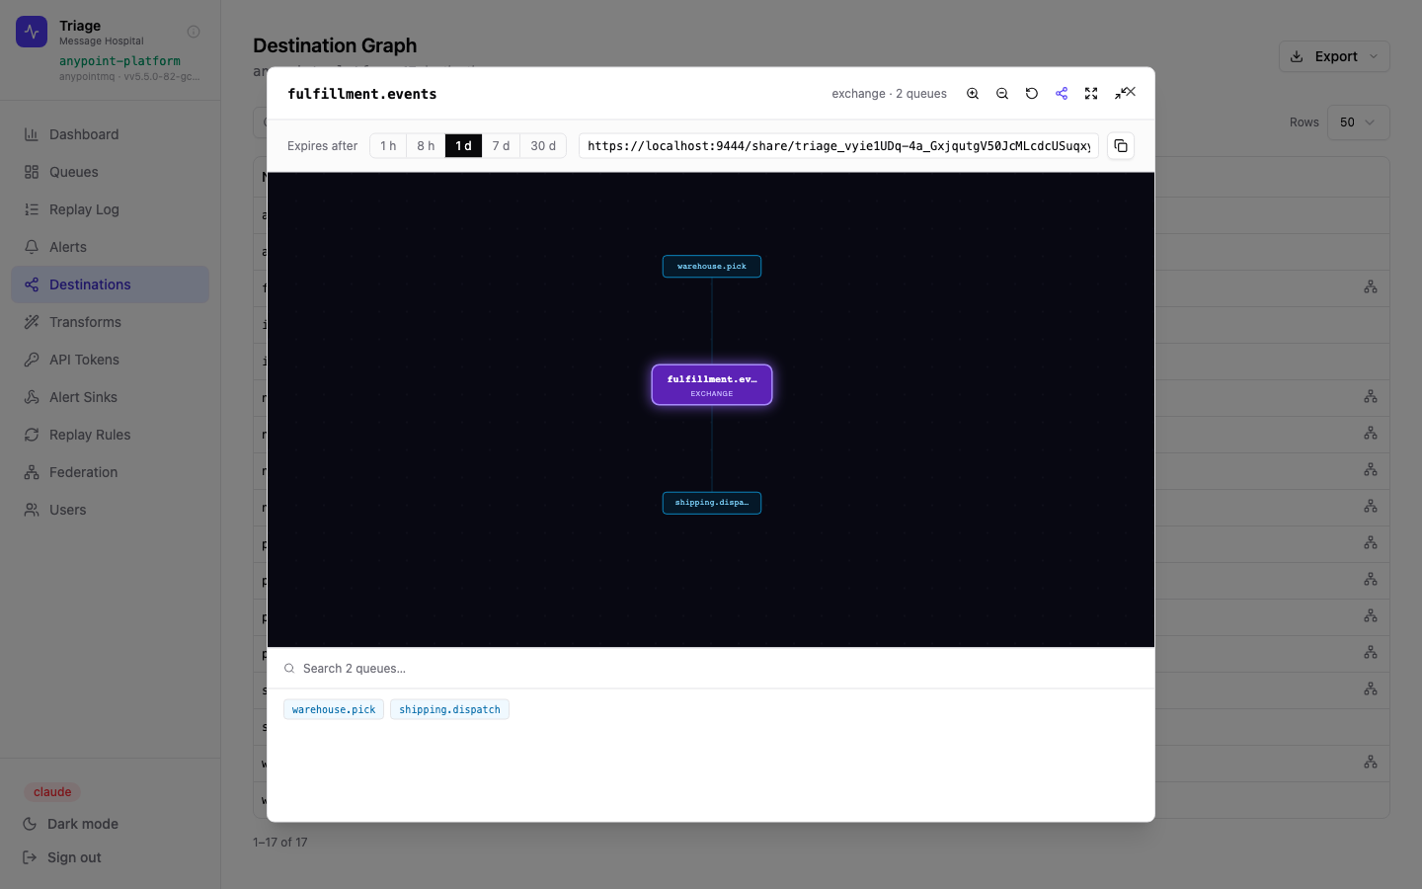Select the 1 d expiry option
This screenshot has height=889, width=1422.
463,146
